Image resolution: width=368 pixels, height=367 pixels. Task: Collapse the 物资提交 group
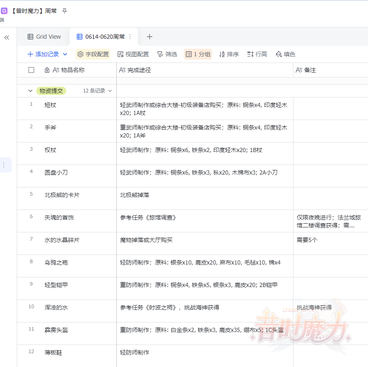click(x=30, y=91)
